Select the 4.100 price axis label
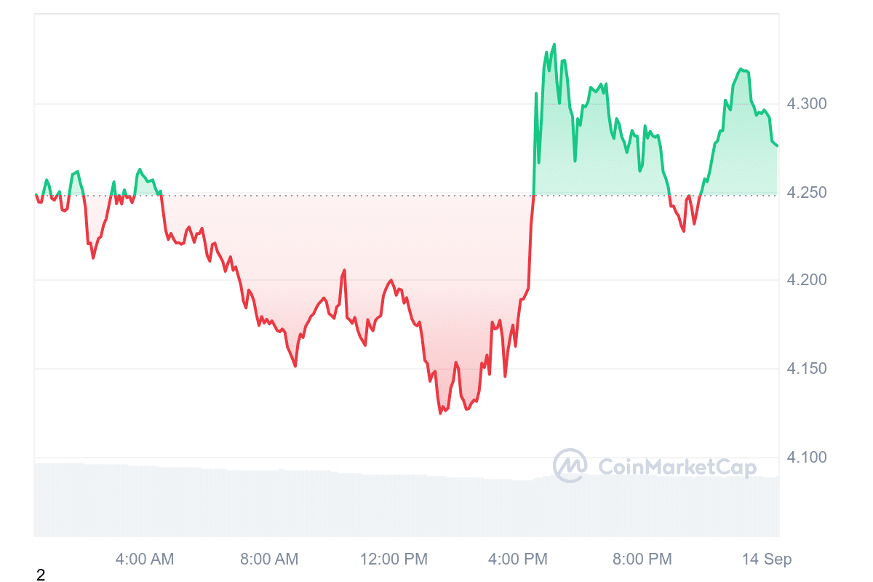 click(x=808, y=458)
